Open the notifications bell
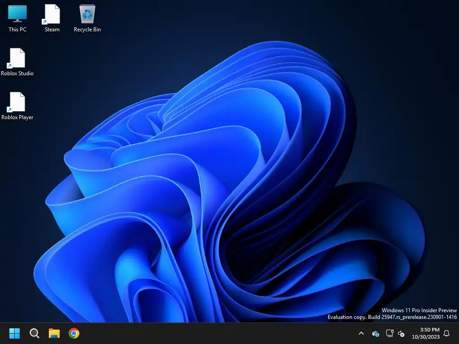This screenshot has width=459, height=344. pyautogui.click(x=447, y=333)
